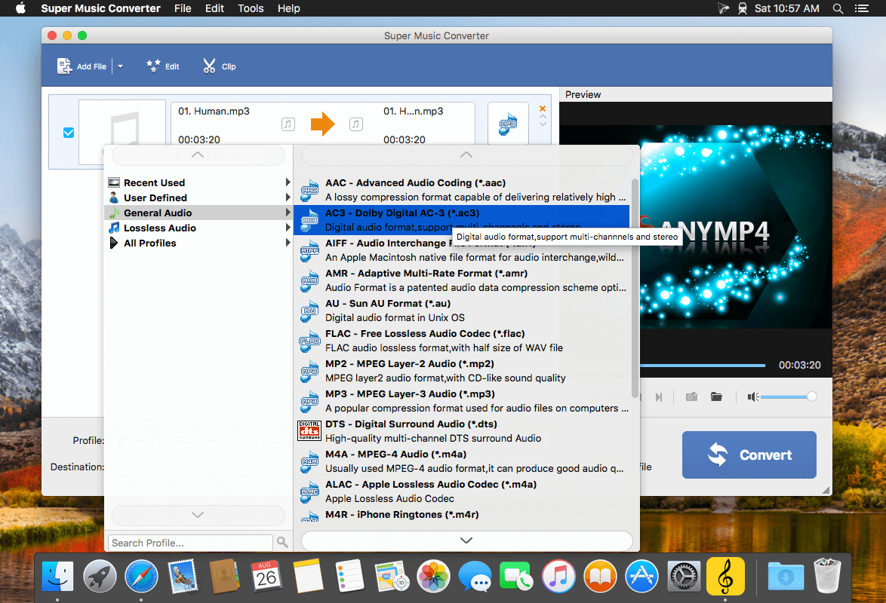
Task: Select M4R - iPhone Ringtones entry
Action: [x=462, y=514]
